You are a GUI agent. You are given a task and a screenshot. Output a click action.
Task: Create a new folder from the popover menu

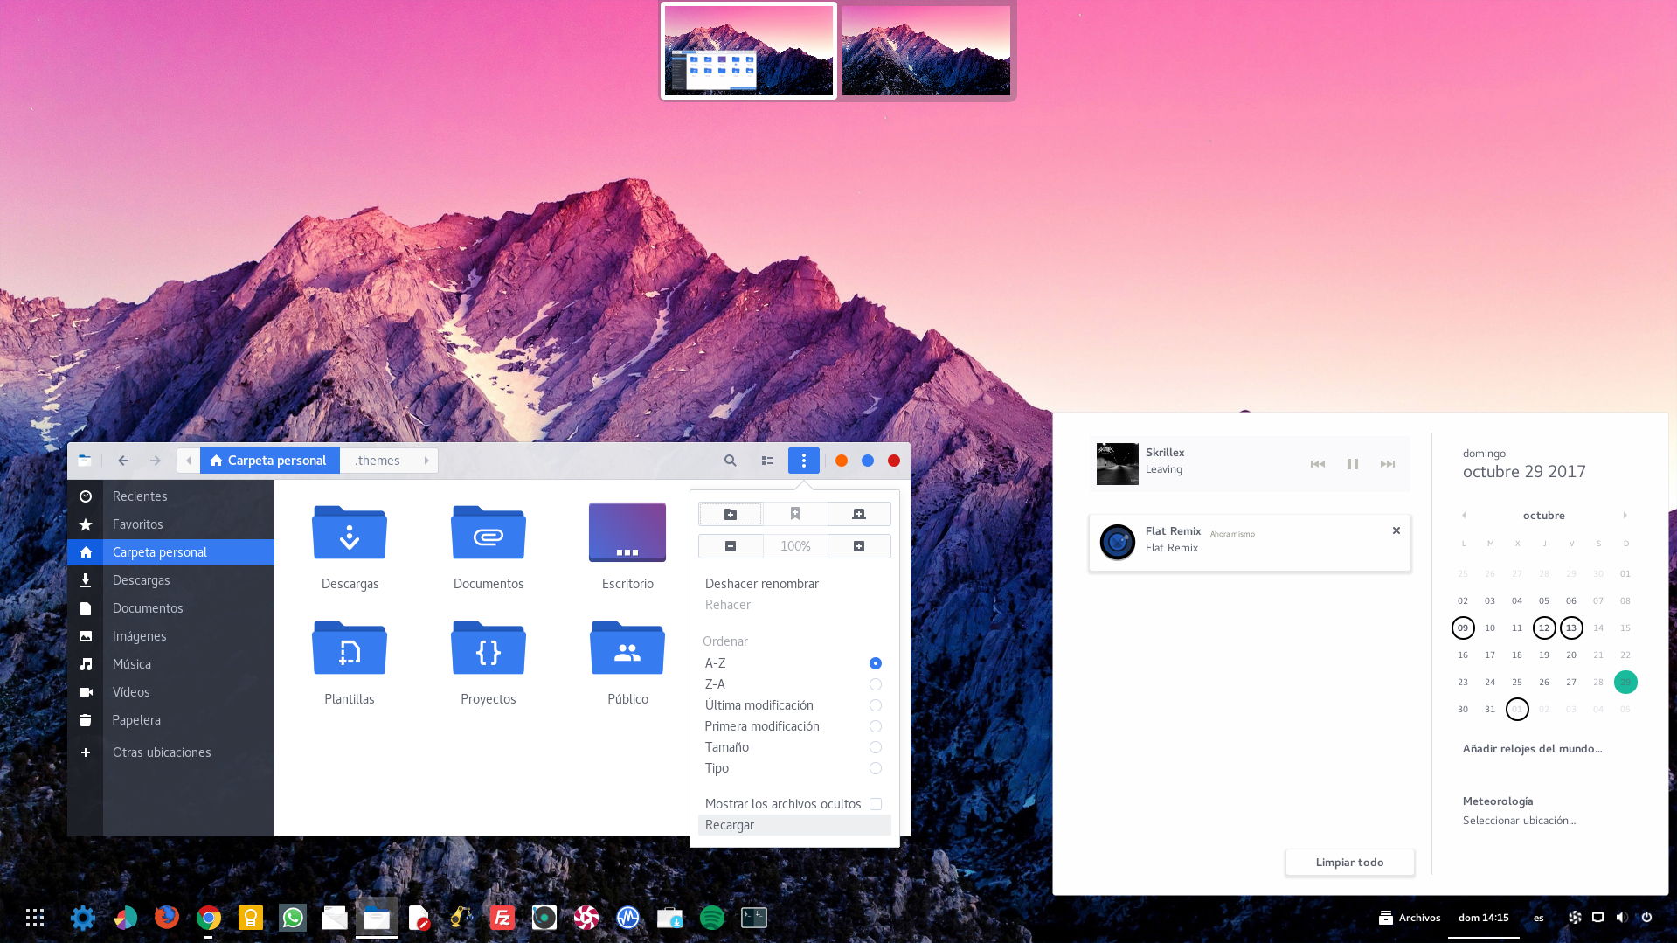pos(731,514)
